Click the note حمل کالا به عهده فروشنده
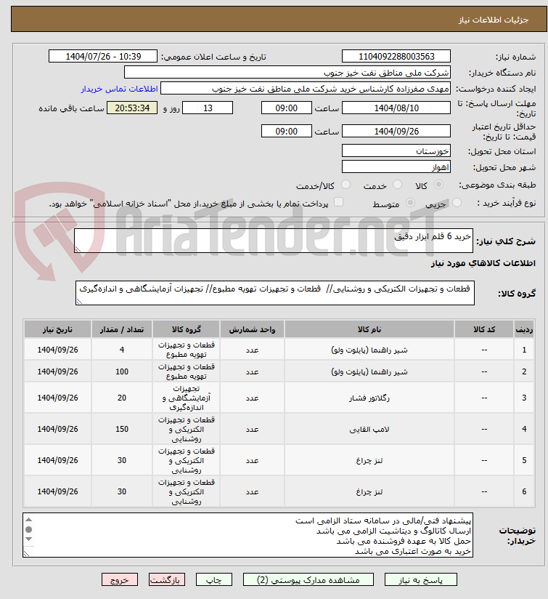The image size is (548, 599). click(x=404, y=542)
